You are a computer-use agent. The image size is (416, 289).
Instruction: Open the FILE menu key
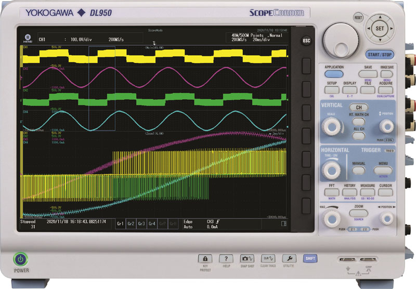tap(368, 90)
